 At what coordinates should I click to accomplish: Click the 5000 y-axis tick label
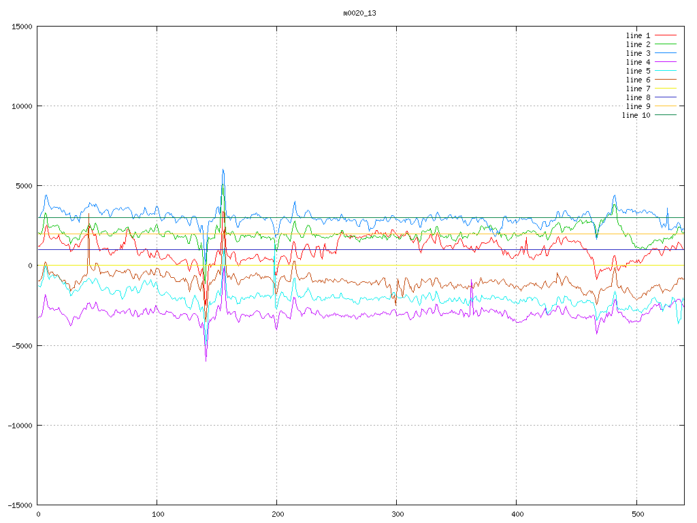22,186
